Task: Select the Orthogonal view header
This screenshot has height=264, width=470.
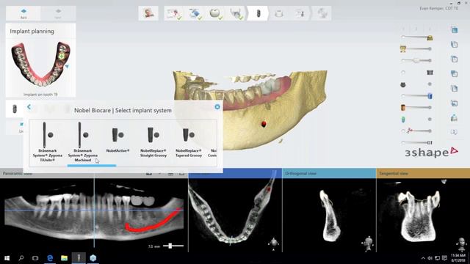Action: (x=329, y=173)
